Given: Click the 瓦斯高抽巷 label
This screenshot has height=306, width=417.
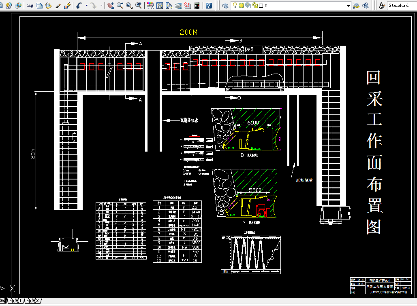Looking at the screenshot, I should (189, 120).
